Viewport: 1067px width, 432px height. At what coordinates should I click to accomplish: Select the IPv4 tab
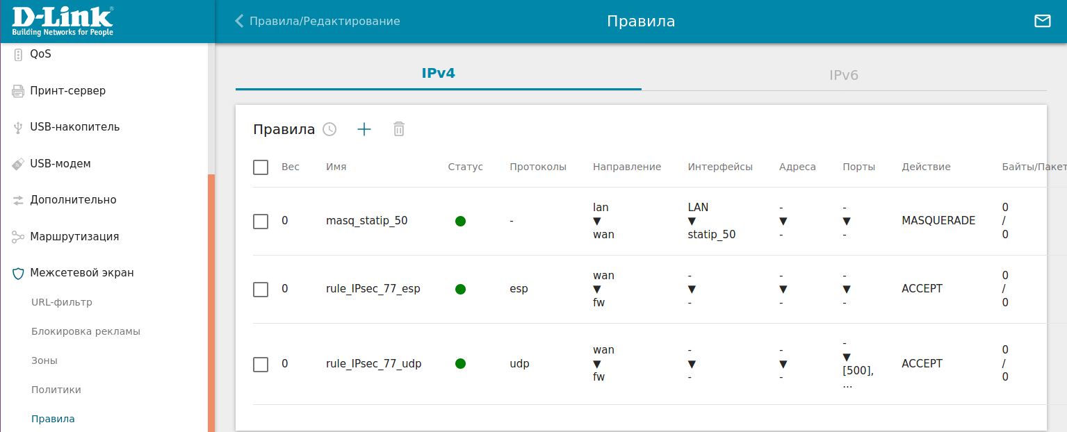click(x=438, y=73)
